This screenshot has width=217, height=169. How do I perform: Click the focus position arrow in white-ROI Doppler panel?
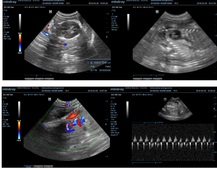[x=107, y=37]
